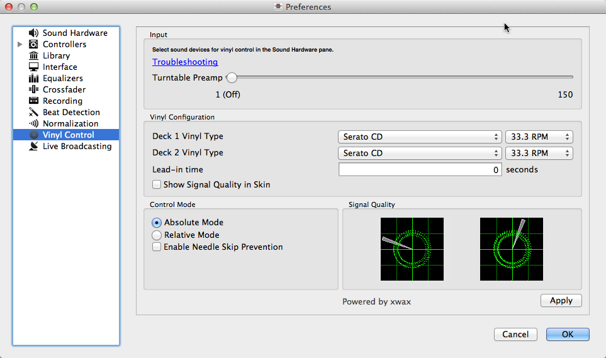Viewport: 606px width, 358px height.
Task: Click the Controllers icon in sidebar
Action: pos(34,44)
